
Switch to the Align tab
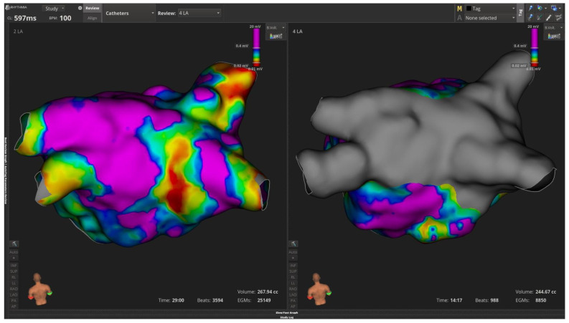pyautogui.click(x=92, y=18)
